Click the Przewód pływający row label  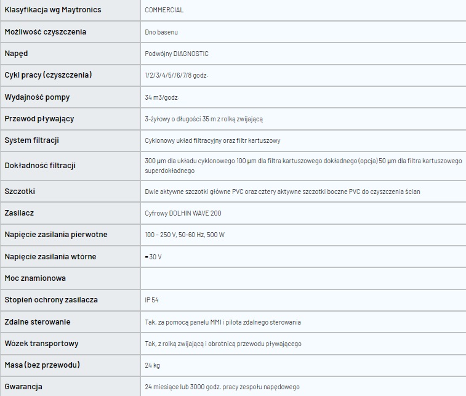(x=39, y=119)
